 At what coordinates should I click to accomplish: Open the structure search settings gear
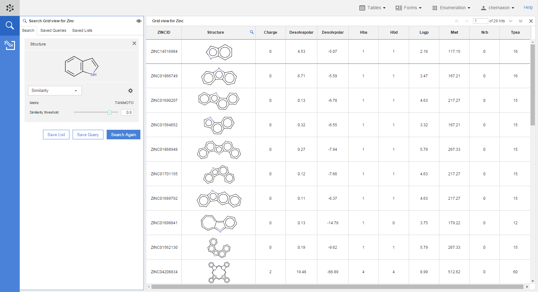coord(131,91)
